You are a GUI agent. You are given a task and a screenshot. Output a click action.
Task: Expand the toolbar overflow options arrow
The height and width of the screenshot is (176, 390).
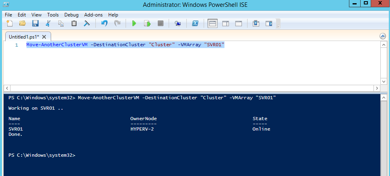[x=278, y=24]
